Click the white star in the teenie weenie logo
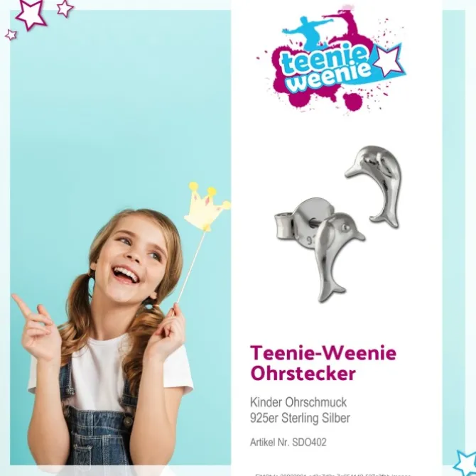476x476 pixels. point(389,61)
